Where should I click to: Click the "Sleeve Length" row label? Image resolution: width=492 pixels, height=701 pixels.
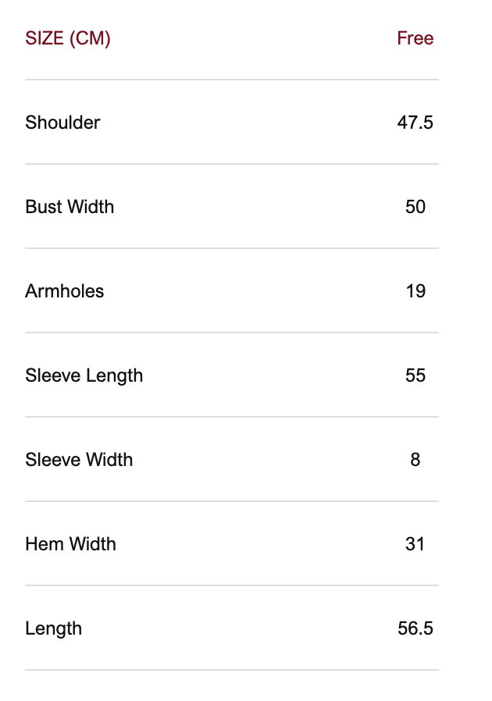[x=84, y=375]
